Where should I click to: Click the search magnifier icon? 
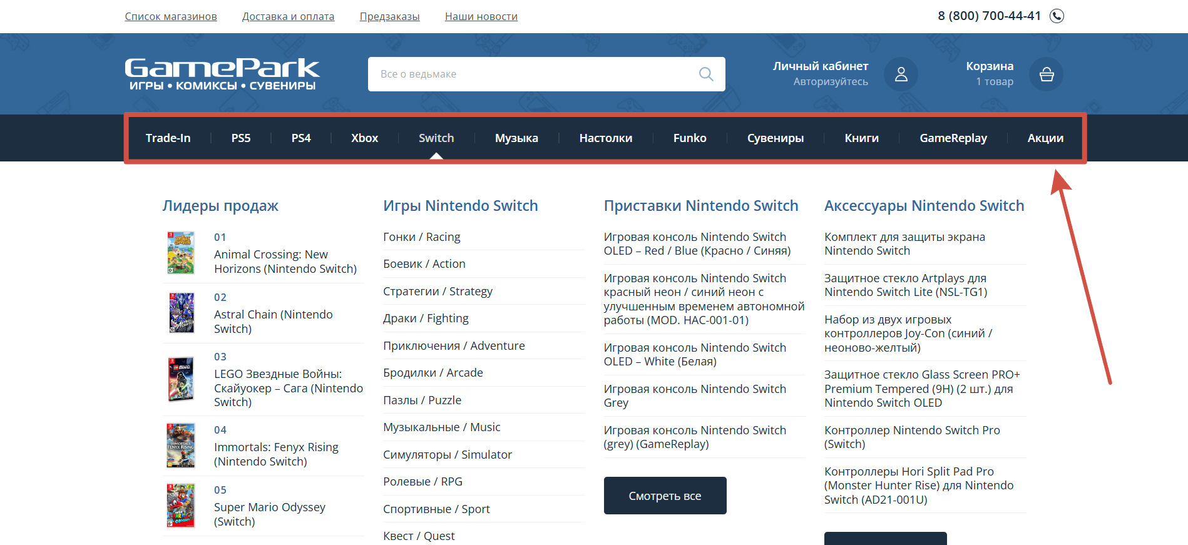pos(706,74)
